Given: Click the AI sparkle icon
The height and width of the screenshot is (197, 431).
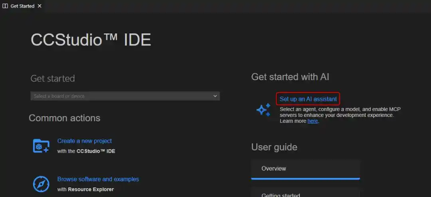Looking at the screenshot, I should pyautogui.click(x=263, y=110).
